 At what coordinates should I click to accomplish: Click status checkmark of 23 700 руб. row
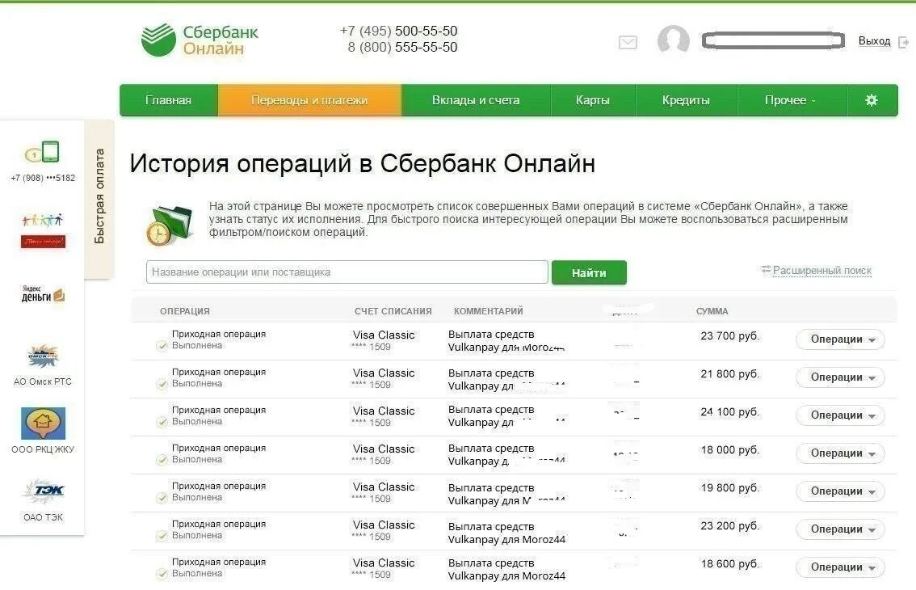click(162, 346)
